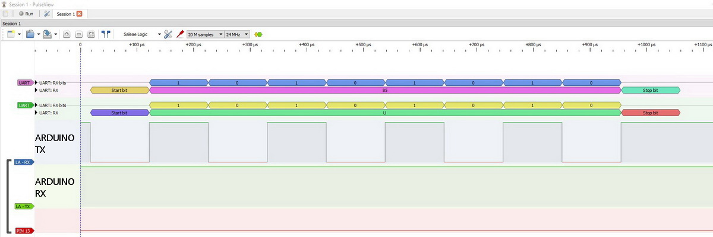Click the zoom in icon

point(67,34)
